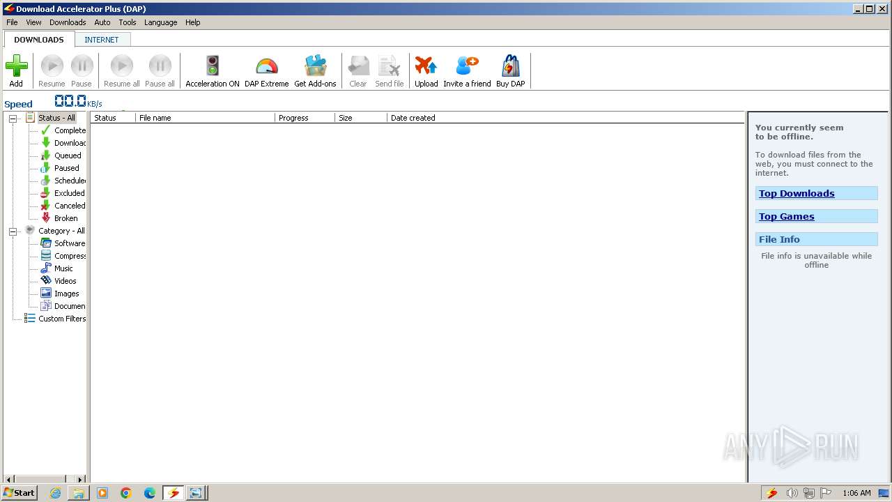This screenshot has height=502, width=892.
Task: Sort by Date created column header
Action: click(x=413, y=118)
